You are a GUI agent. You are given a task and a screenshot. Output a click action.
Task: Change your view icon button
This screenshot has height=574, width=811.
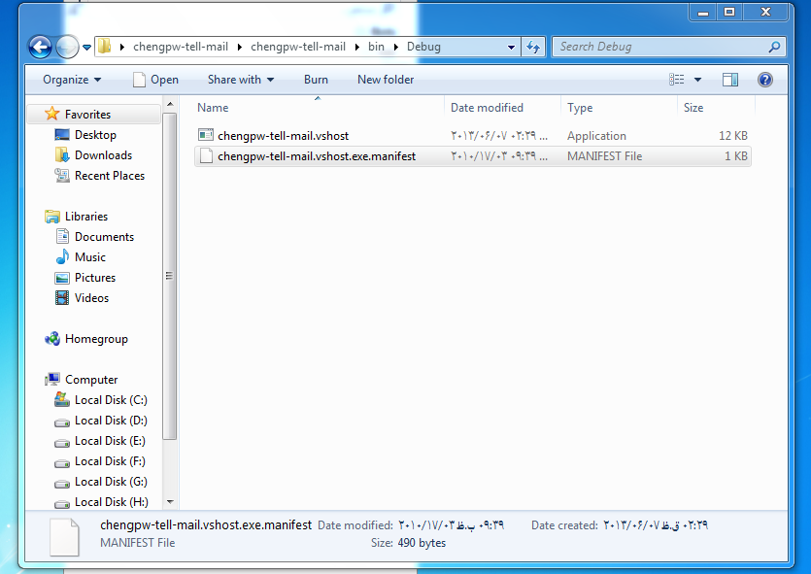click(x=677, y=79)
